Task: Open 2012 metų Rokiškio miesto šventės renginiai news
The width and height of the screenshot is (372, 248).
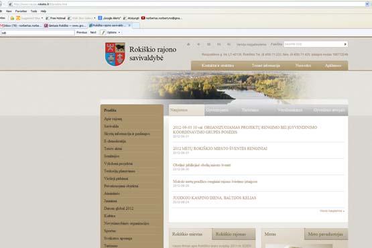Action: click(220, 149)
